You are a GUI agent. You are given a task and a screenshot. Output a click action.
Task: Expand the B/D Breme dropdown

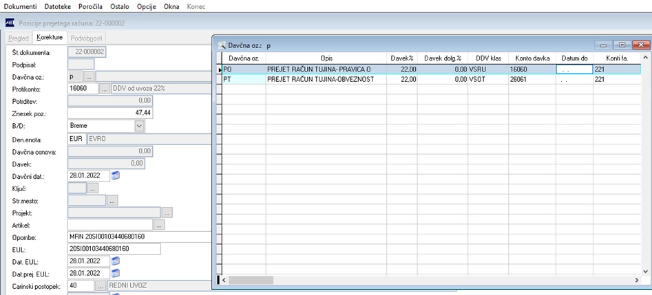[139, 126]
